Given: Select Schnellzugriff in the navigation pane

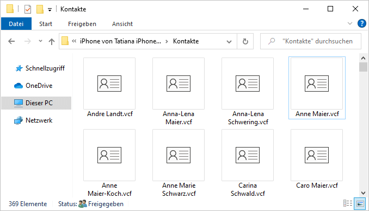Looking at the screenshot, I should [x=40, y=68].
